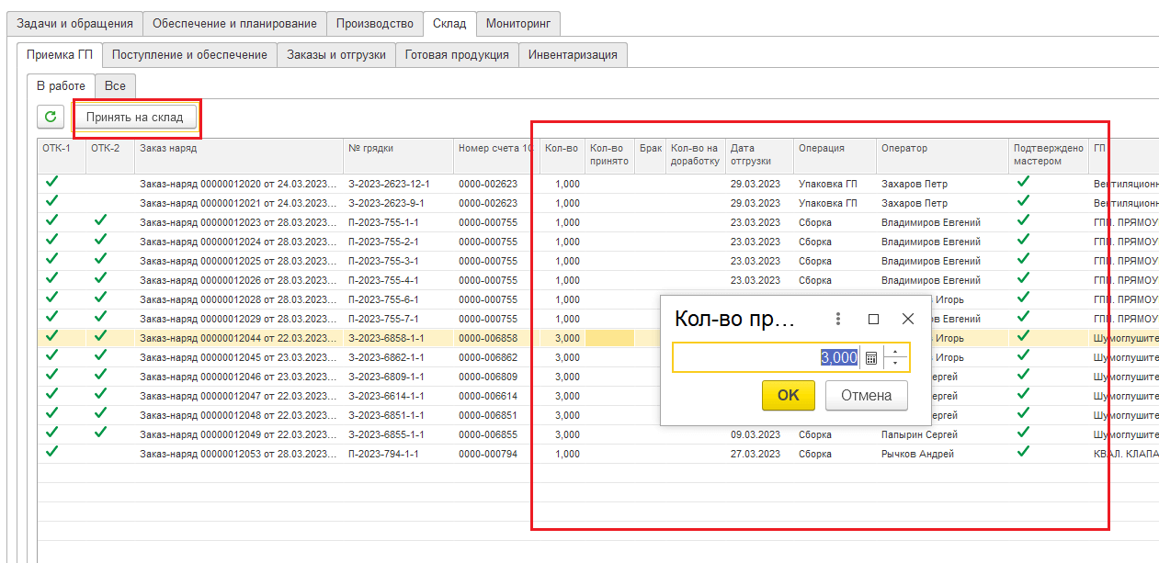1159x563 pixels.
Task: Open the calculator in quantity field
Action: (871, 358)
